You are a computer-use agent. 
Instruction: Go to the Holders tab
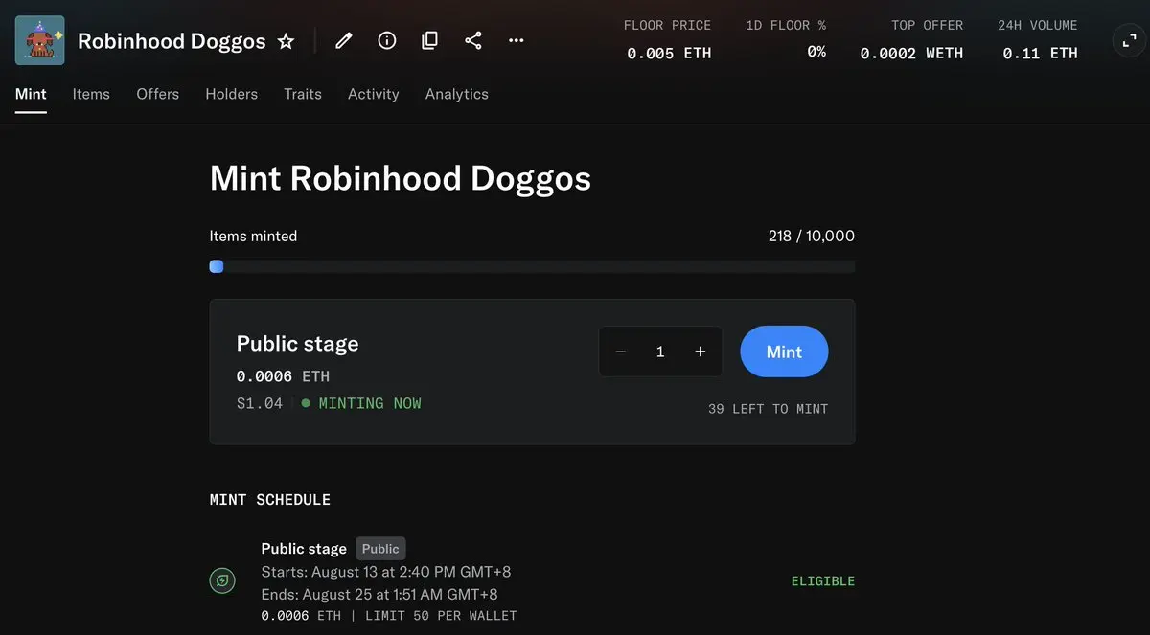[x=232, y=94]
